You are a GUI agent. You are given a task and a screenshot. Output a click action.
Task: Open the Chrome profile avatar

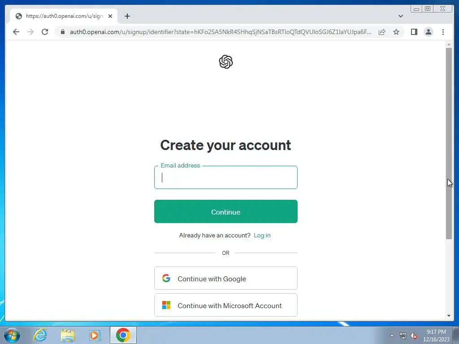tap(428, 32)
